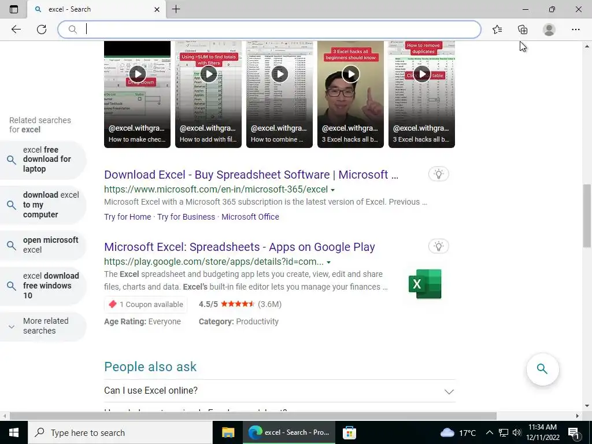Open the tab actions menu icon
592x444 pixels.
(14, 9)
